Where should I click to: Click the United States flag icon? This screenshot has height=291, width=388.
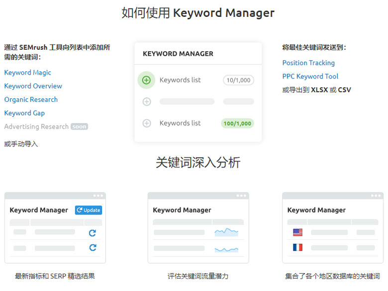pyautogui.click(x=297, y=232)
